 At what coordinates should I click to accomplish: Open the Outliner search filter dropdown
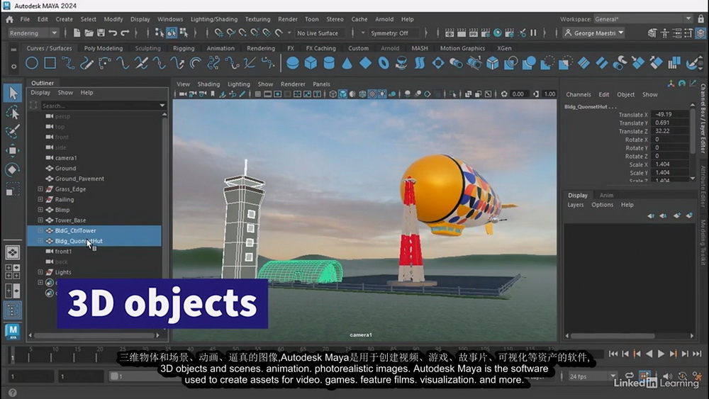[x=162, y=106]
